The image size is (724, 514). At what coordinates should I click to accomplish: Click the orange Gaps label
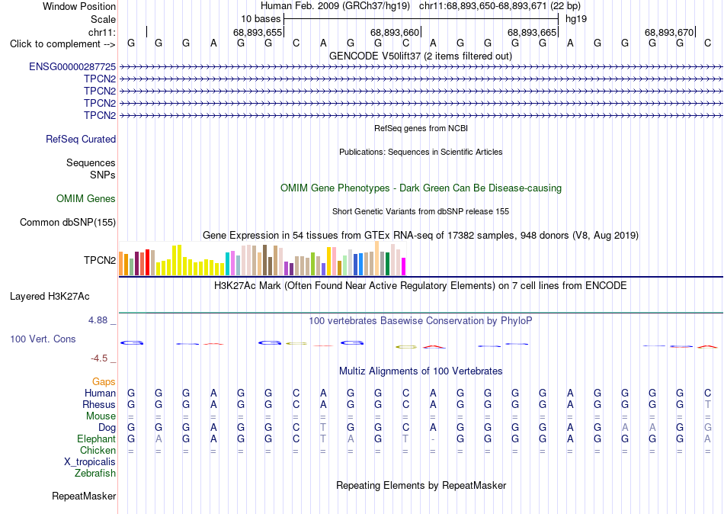click(104, 381)
